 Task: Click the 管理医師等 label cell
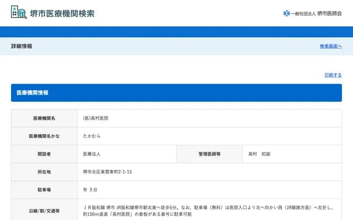[210, 154]
